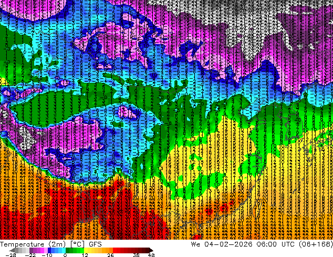Click the gray left arrow end of legend

pos(12,250)
